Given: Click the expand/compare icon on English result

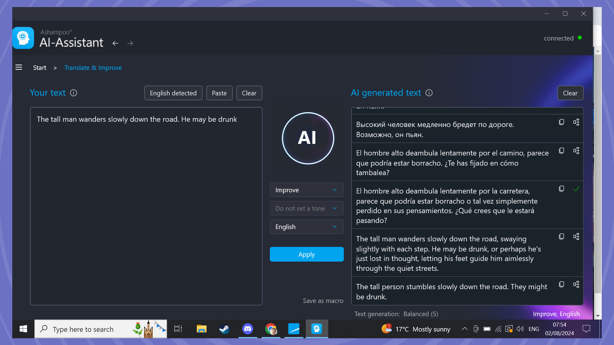Looking at the screenshot, I should click(x=577, y=236).
